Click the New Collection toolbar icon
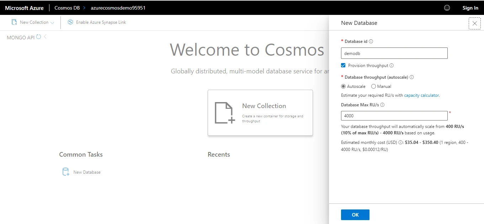 click(x=14, y=22)
